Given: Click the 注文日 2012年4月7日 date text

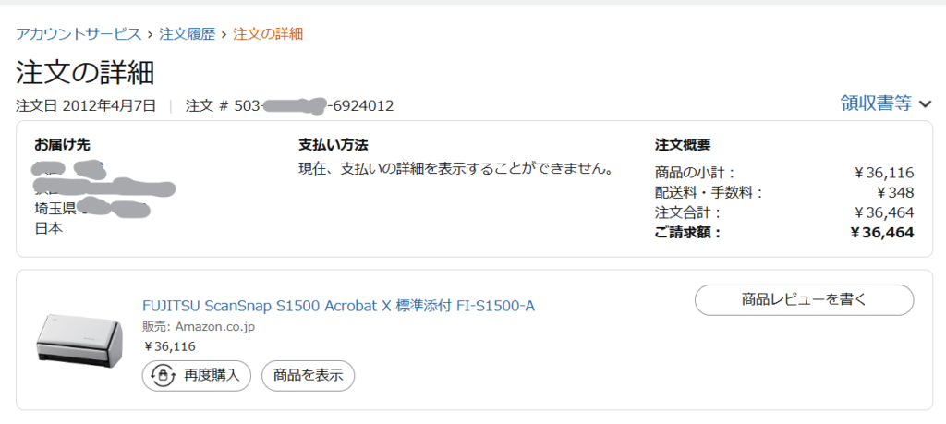Looking at the screenshot, I should tap(86, 105).
